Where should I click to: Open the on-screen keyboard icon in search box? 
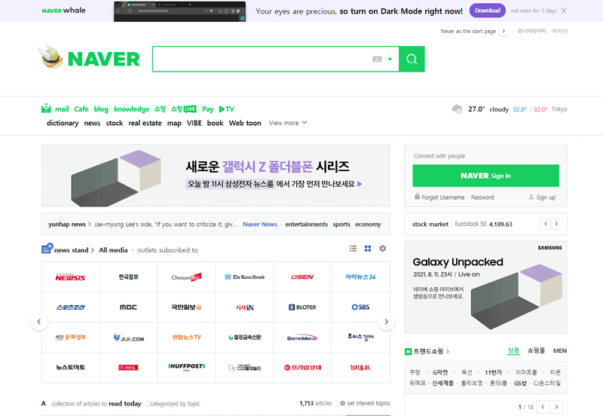coord(377,59)
